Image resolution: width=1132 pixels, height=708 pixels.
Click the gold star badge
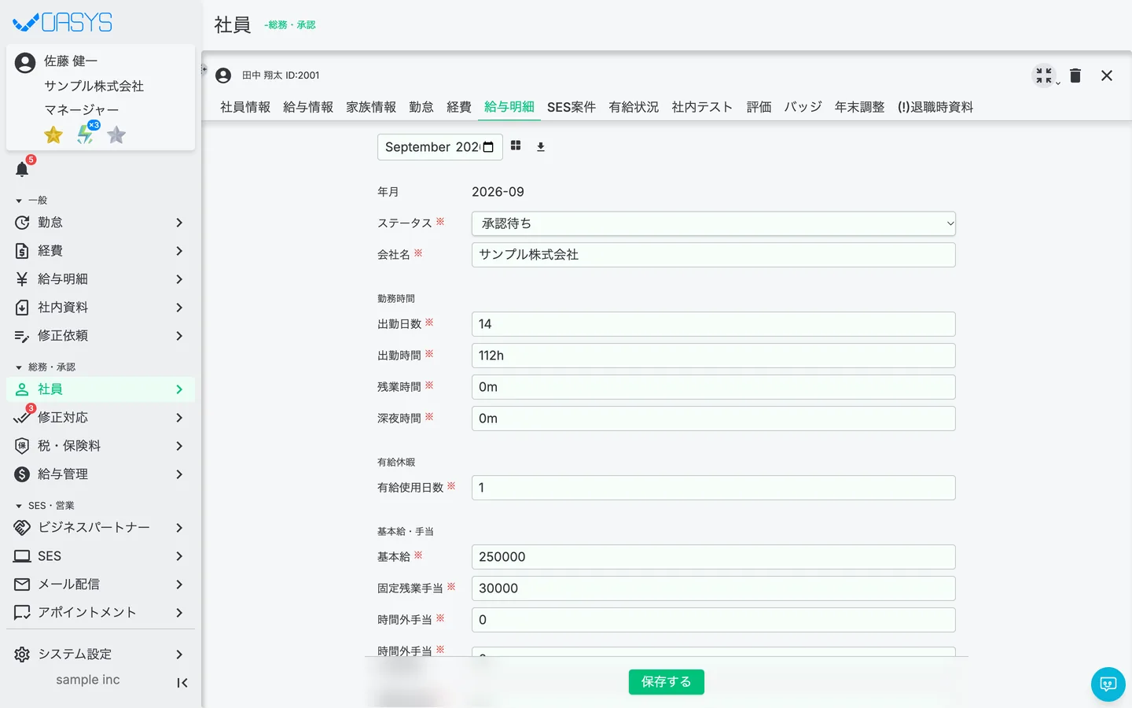53,135
